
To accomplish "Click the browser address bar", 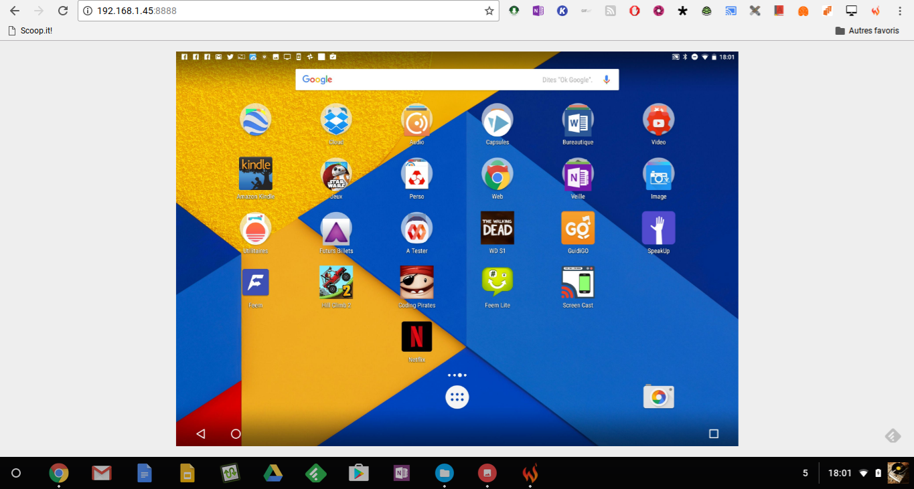I will click(288, 11).
